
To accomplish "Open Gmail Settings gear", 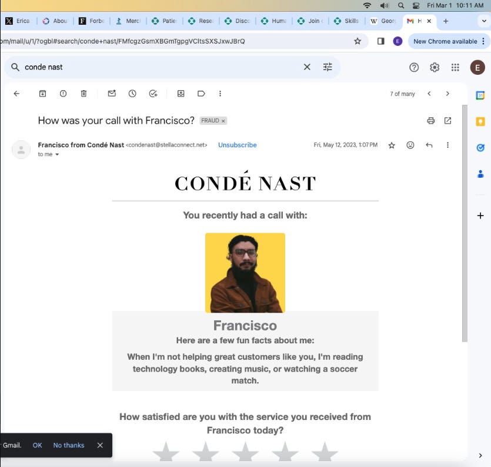I will (435, 67).
